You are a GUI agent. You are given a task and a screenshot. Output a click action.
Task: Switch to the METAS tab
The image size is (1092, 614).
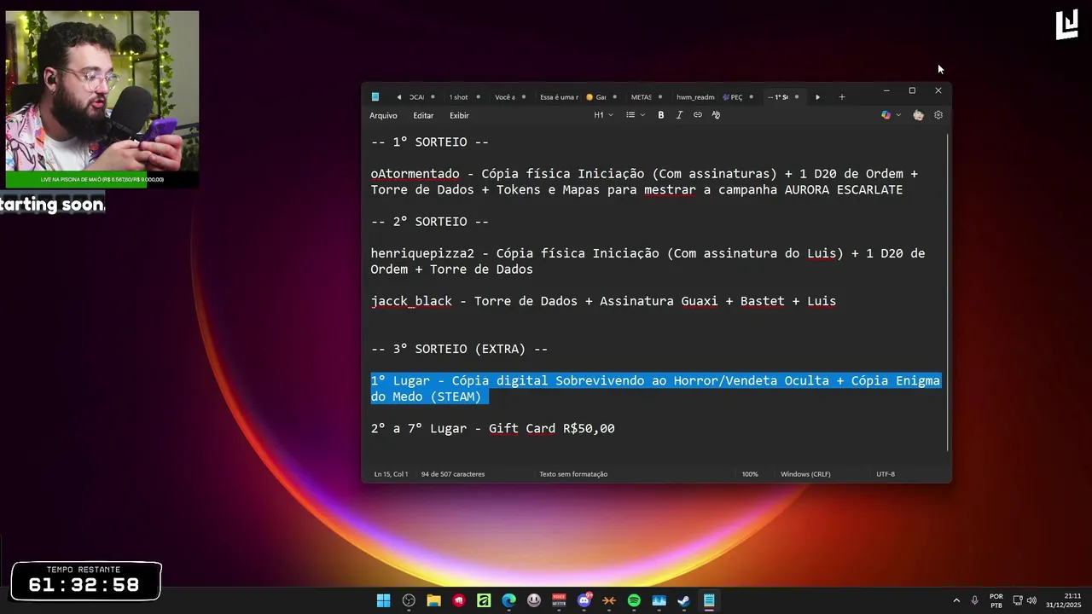point(641,97)
